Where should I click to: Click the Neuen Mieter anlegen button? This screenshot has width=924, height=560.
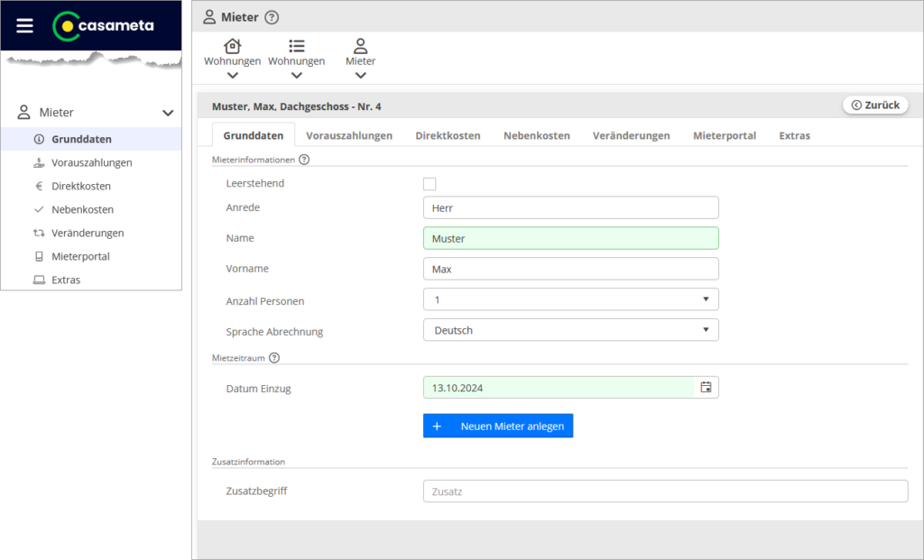point(497,426)
